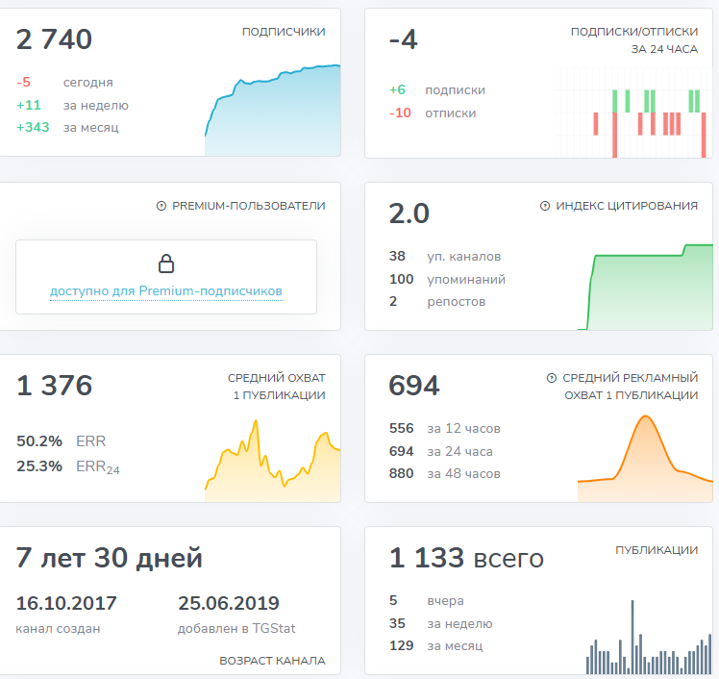This screenshot has width=719, height=679.
Task: Open the 'доступно для Premium-подписчиков' link
Action: 166,290
